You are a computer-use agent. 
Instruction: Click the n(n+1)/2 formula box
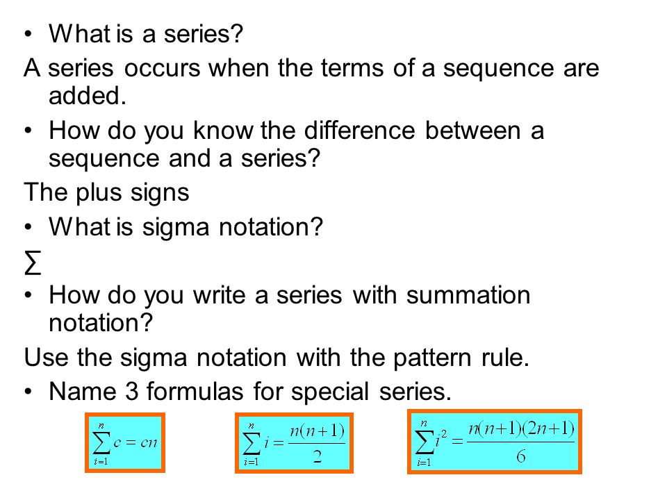pyautogui.click(x=294, y=442)
